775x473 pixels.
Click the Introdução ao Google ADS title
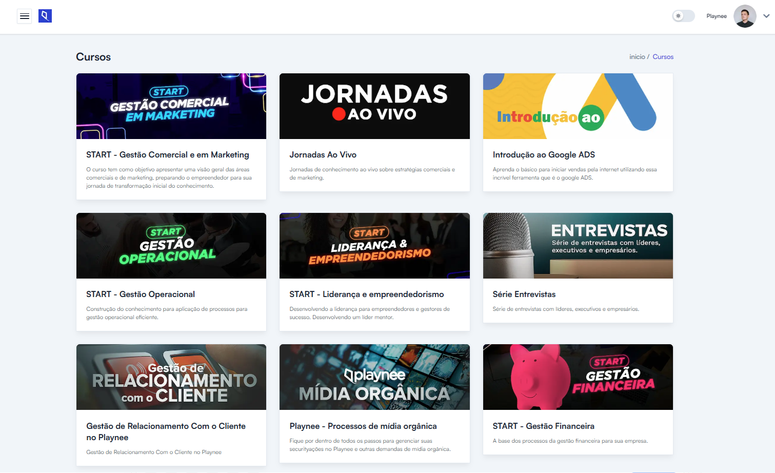pyautogui.click(x=544, y=155)
